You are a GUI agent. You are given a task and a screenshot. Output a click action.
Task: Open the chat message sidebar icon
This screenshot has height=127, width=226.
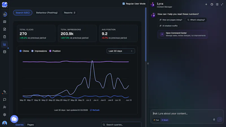point(5,100)
